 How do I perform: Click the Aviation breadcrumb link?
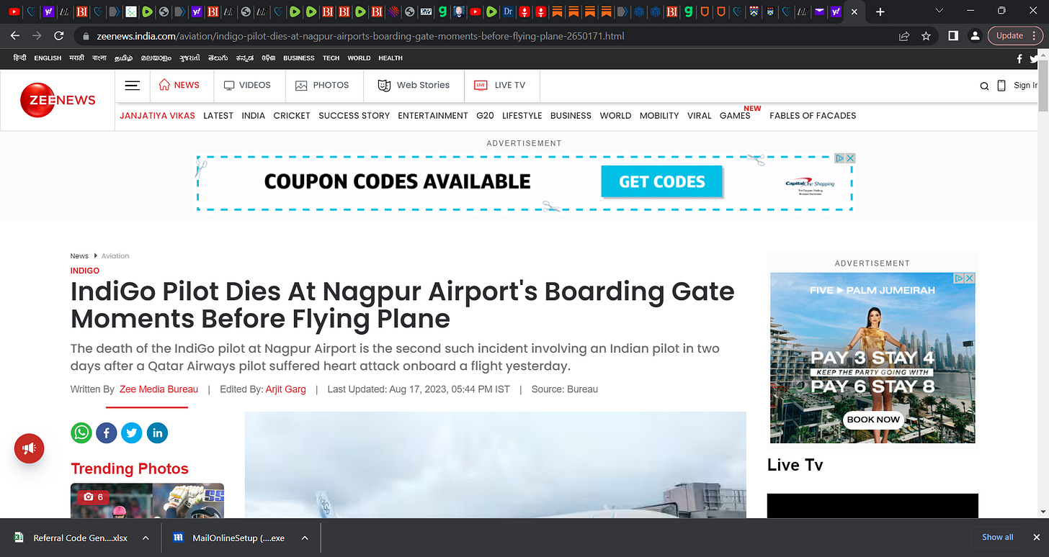pyautogui.click(x=115, y=256)
